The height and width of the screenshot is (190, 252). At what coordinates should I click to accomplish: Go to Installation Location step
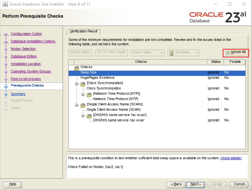[x=26, y=64]
